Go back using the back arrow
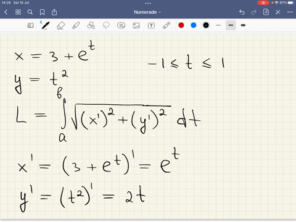 click(x=6, y=12)
